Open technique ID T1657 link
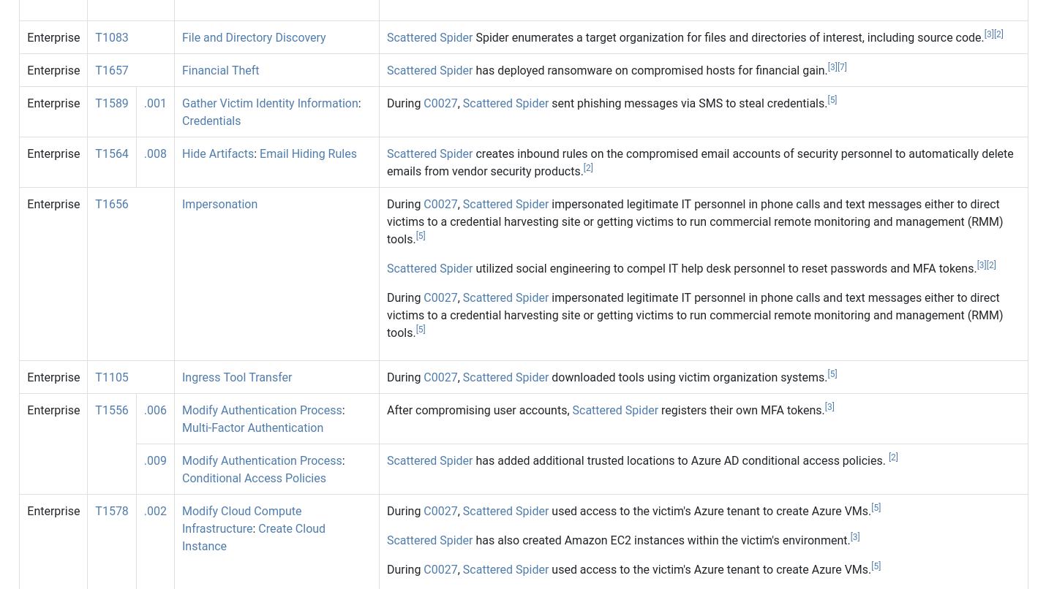 click(x=111, y=70)
